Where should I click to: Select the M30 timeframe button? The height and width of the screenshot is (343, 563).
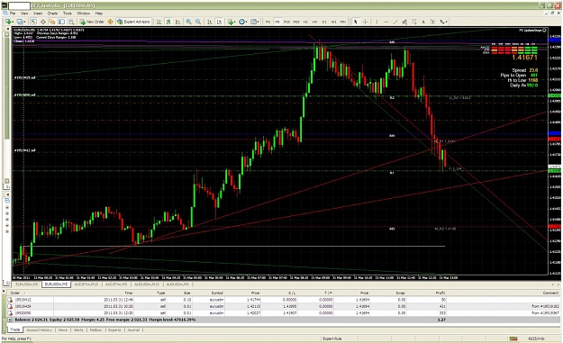pos(296,22)
